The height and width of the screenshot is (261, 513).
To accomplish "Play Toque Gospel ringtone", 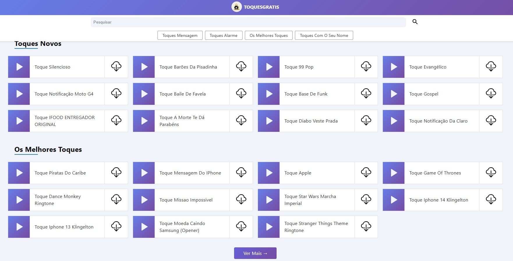I will point(394,94).
